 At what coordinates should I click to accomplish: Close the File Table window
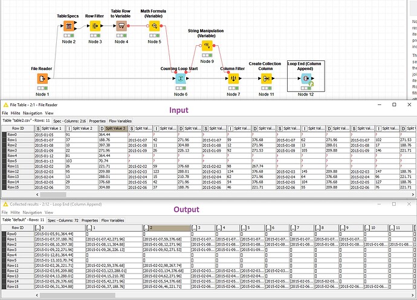click(x=409, y=104)
